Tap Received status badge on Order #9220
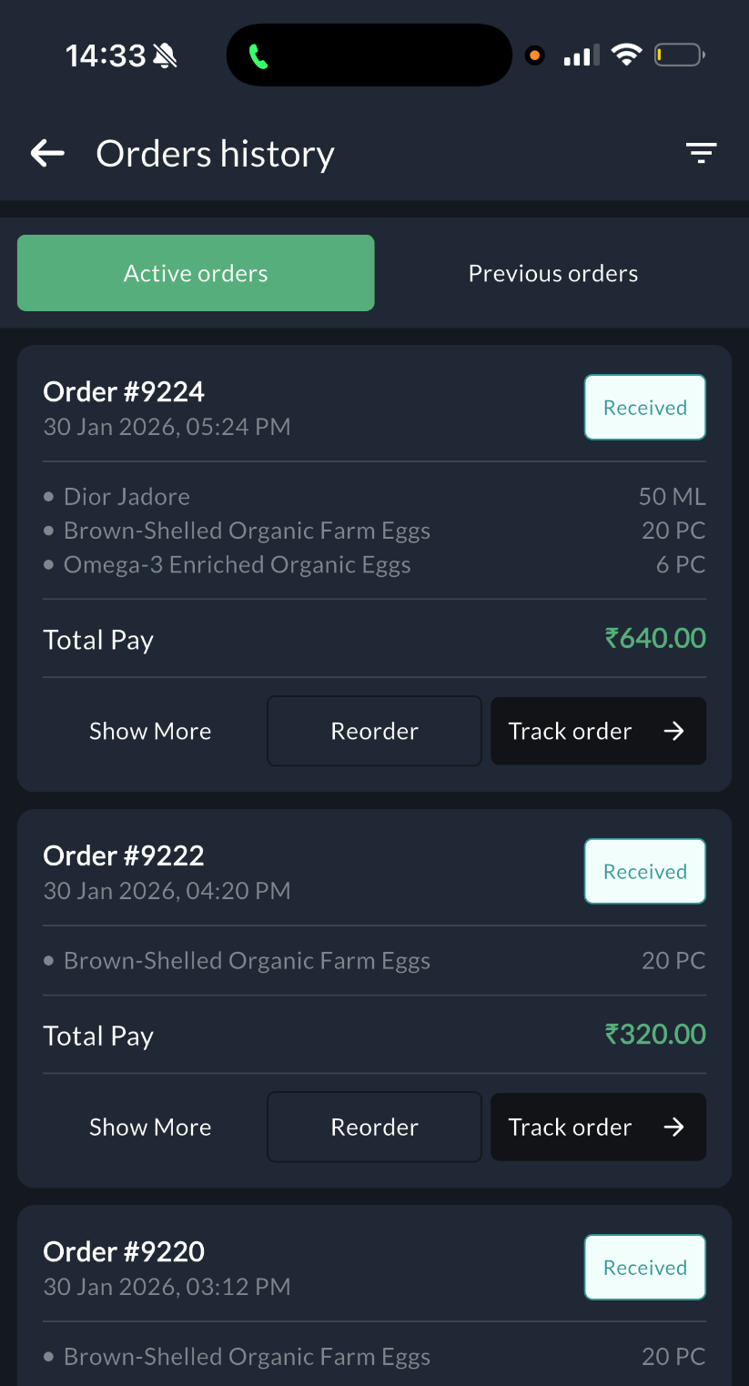Viewport: 749px width, 1386px height. point(644,1268)
